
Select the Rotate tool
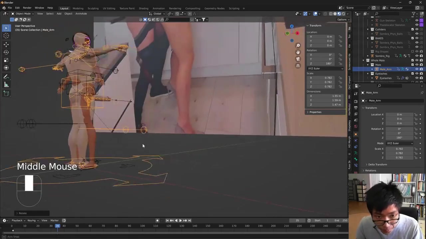coord(6,52)
